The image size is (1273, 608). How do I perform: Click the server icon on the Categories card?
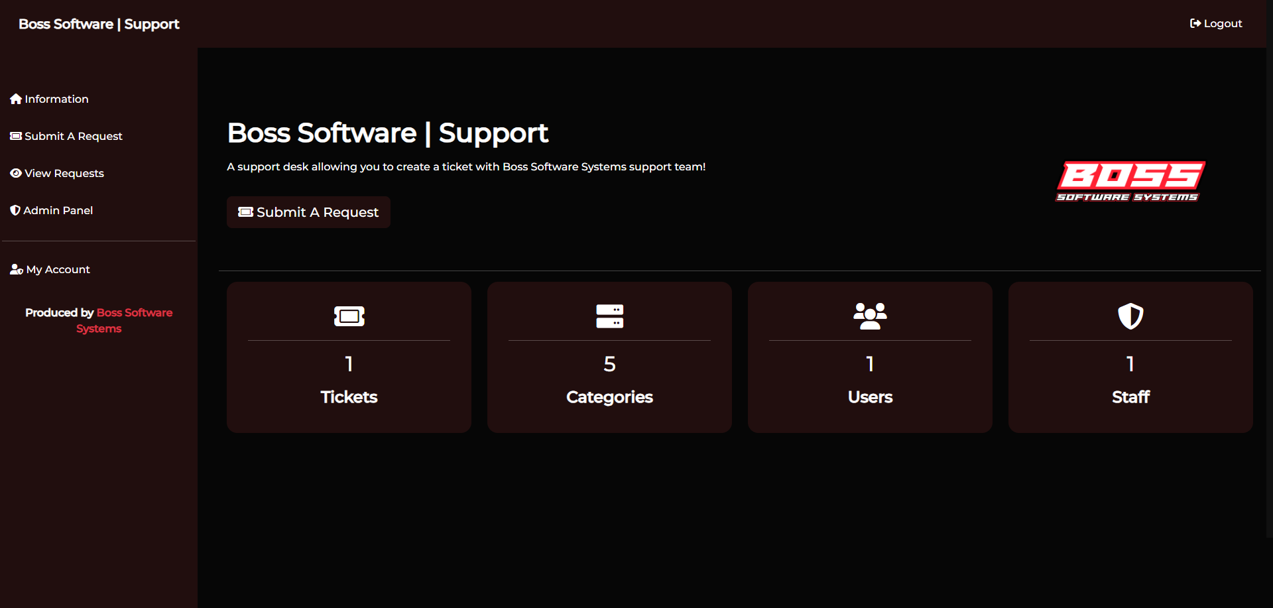[x=609, y=316]
